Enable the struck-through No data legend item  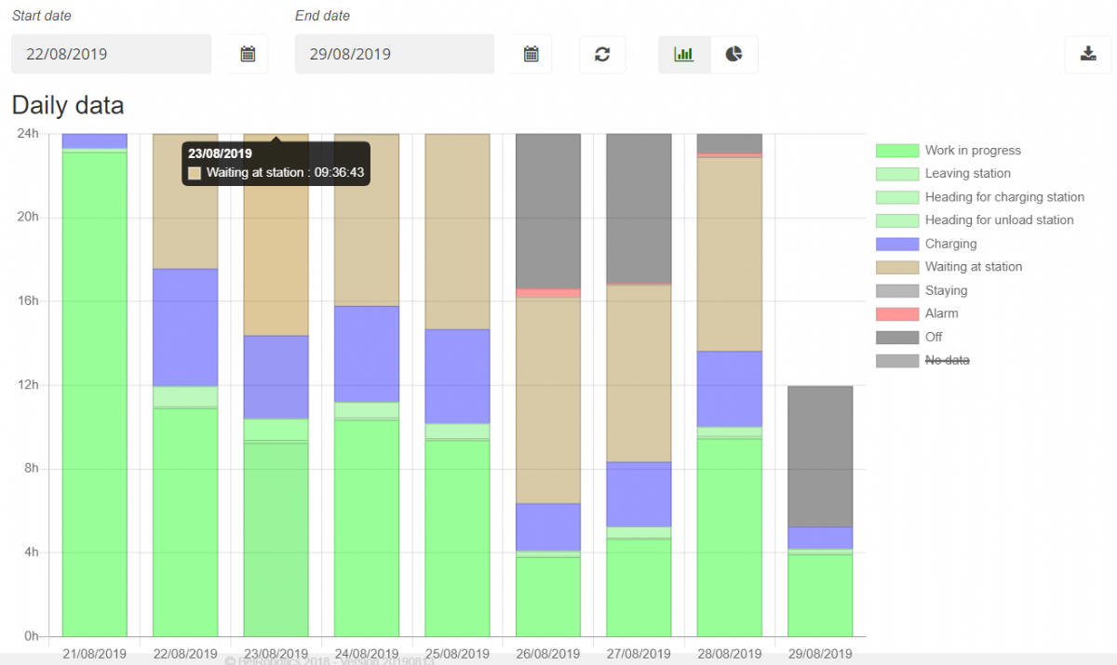point(945,360)
